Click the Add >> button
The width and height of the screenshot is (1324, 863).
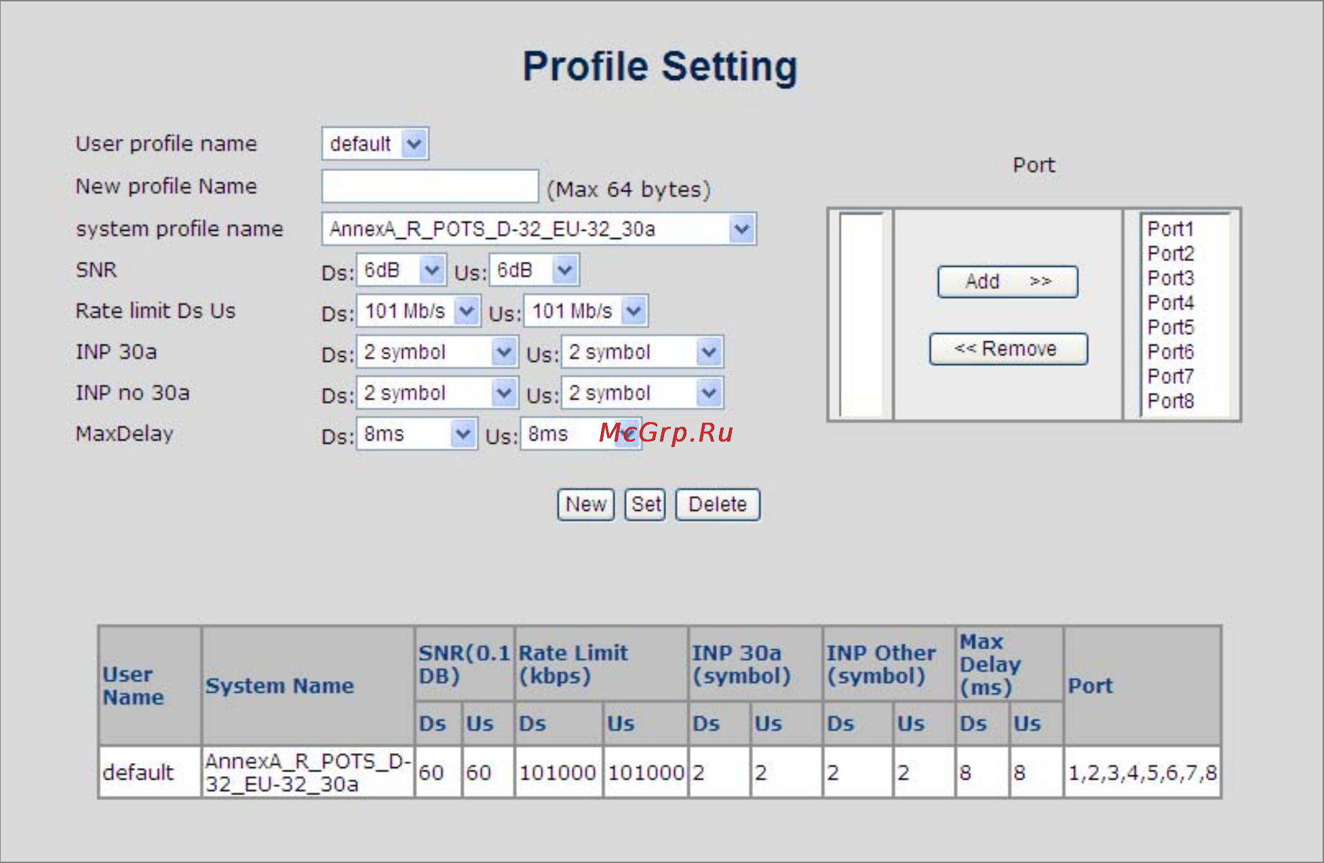point(1007,282)
